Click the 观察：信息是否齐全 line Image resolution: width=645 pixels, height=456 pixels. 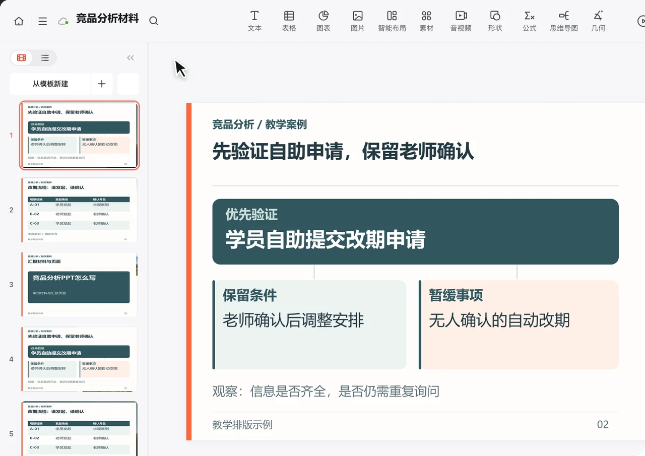(x=326, y=391)
